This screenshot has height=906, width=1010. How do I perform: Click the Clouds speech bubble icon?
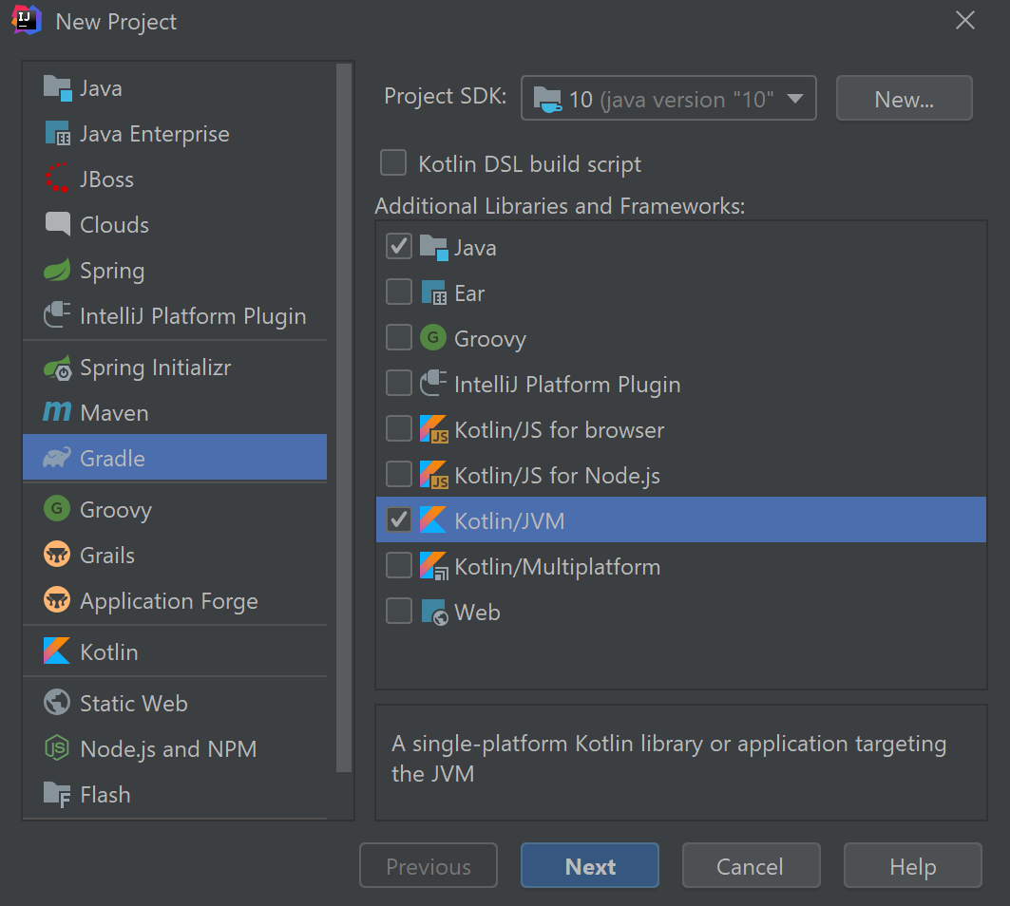[57, 225]
